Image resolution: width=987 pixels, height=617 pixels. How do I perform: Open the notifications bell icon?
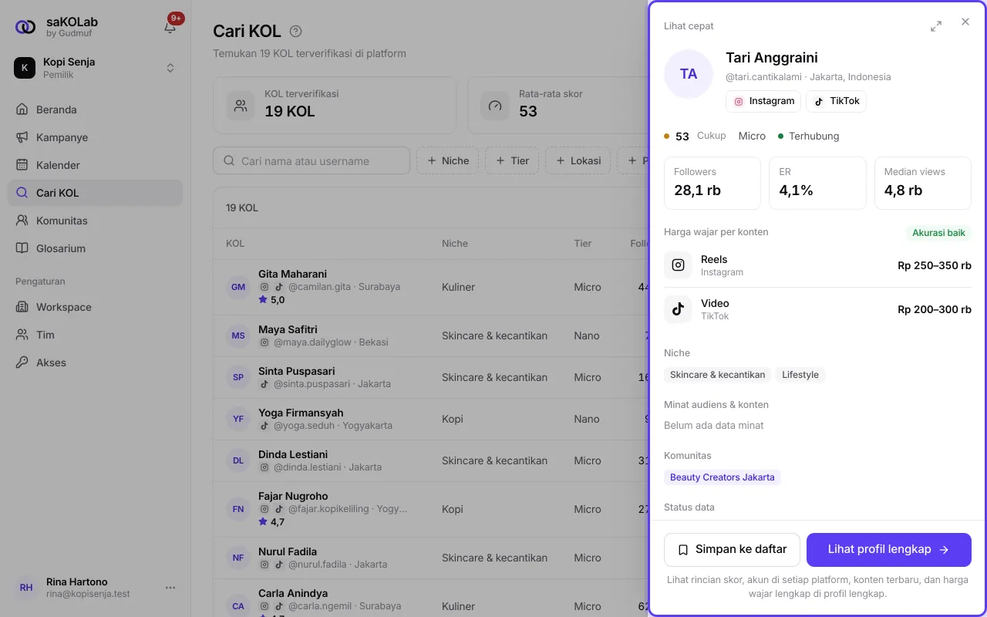point(170,27)
